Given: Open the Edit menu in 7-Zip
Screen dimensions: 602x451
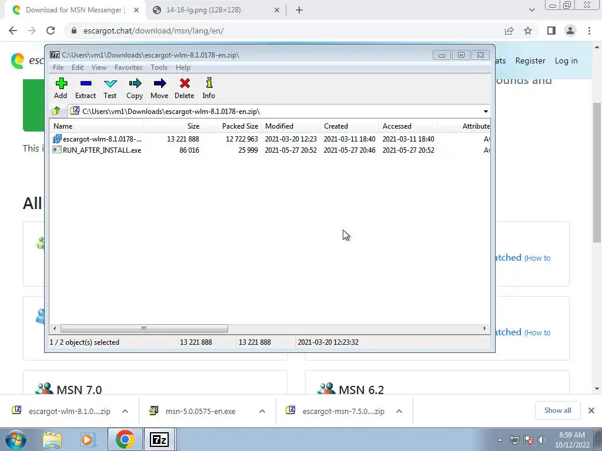Looking at the screenshot, I should click(x=78, y=68).
